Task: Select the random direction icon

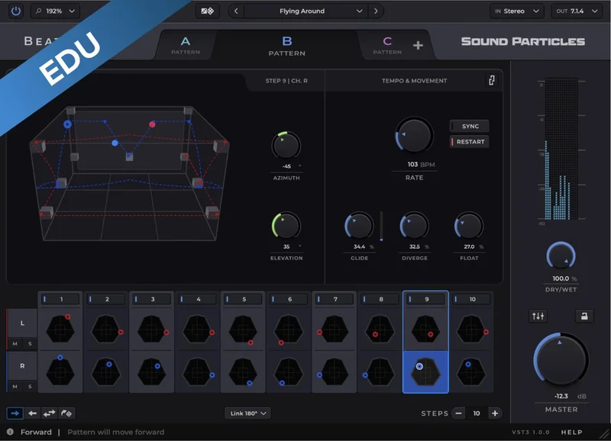Action: coord(66,414)
